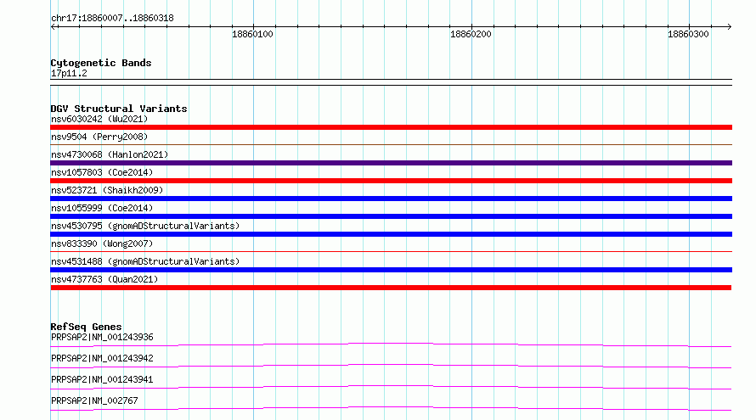Viewport: 756px width, 420px height.
Task: Click the red bar for nsv4737763
Action: [391, 288]
